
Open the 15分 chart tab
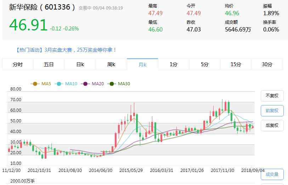click(x=236, y=64)
